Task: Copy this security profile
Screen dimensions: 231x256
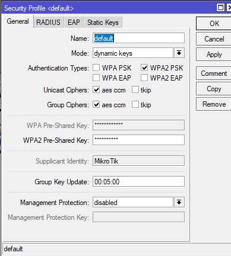Action: point(214,89)
